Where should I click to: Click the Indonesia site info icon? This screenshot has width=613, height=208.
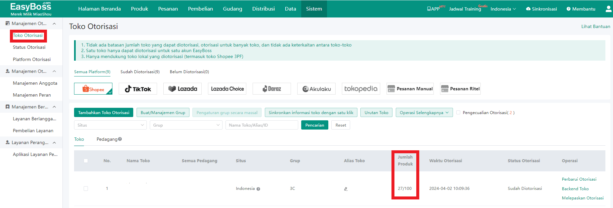tap(258, 189)
